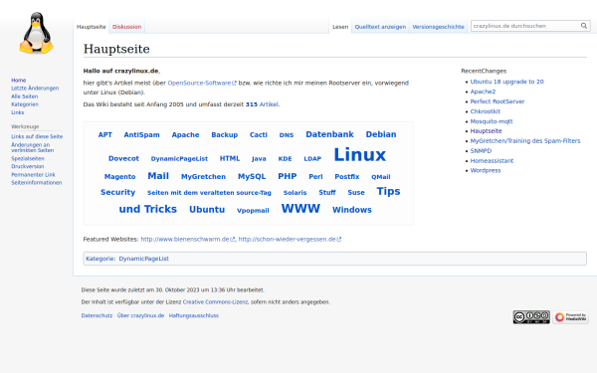The image size is (597, 373).
Task: Open the Security category tag
Action: pyautogui.click(x=117, y=192)
